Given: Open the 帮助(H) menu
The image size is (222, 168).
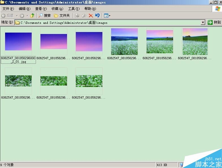Looking at the screenshot, I should pyautogui.click(x=90, y=9).
